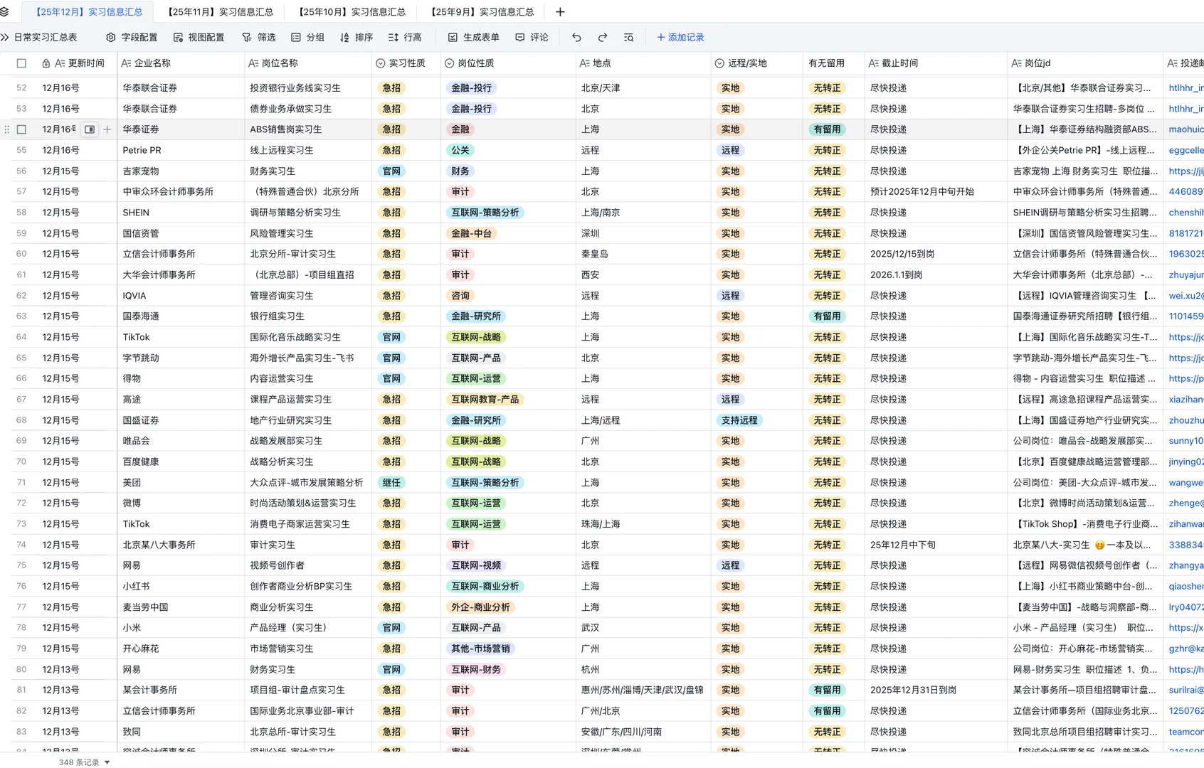
Task: Select cell 大众点评-城市发展策略分析
Action: (308, 483)
